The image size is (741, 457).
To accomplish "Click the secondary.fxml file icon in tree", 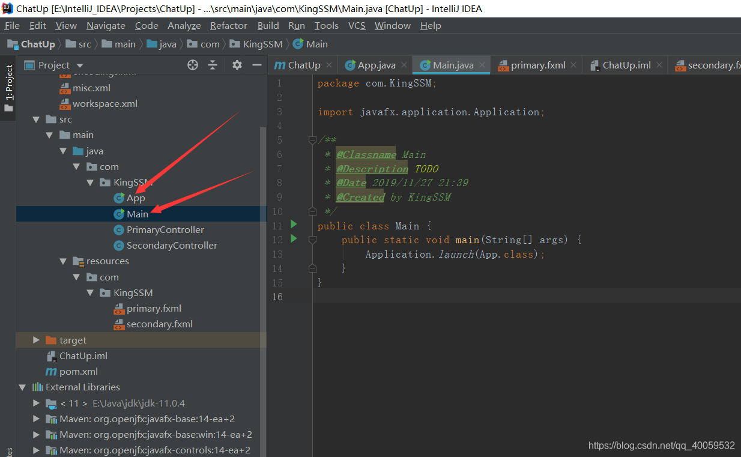I will coord(119,324).
